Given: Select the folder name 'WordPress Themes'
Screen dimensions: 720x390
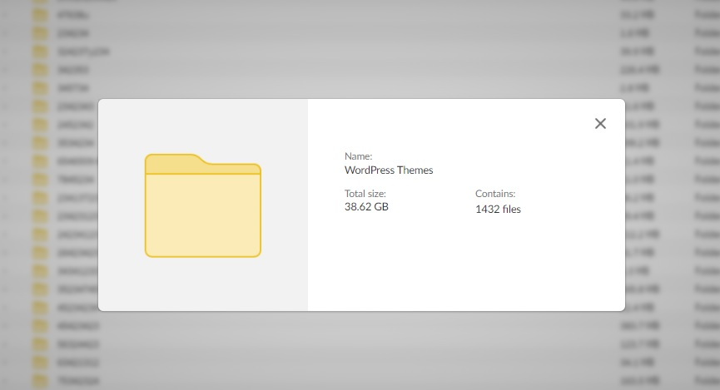Looking at the screenshot, I should (389, 170).
